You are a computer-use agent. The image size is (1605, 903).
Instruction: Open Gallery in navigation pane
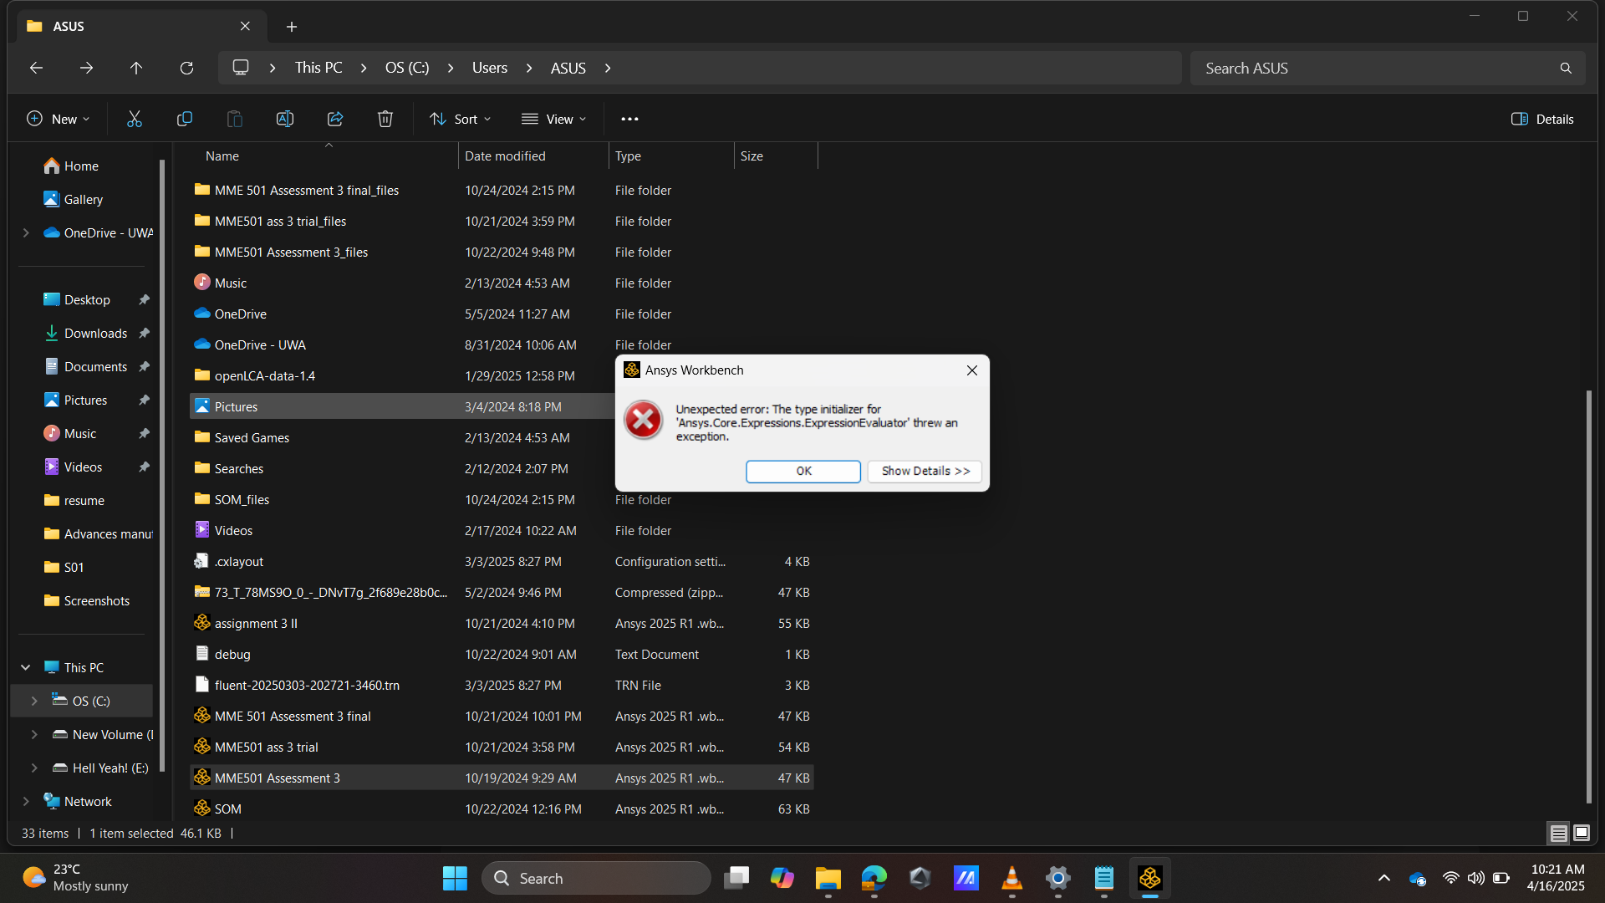(x=83, y=199)
